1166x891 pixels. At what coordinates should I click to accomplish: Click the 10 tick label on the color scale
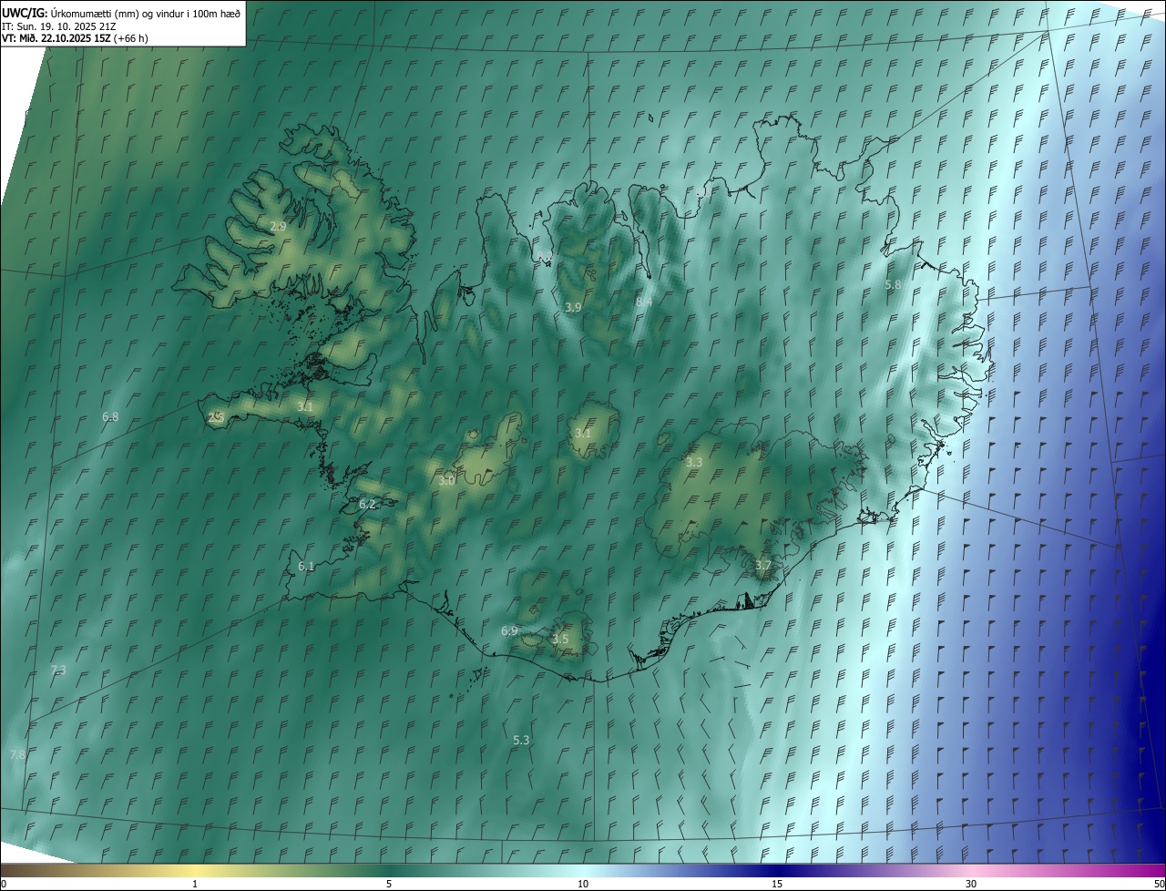(x=583, y=884)
